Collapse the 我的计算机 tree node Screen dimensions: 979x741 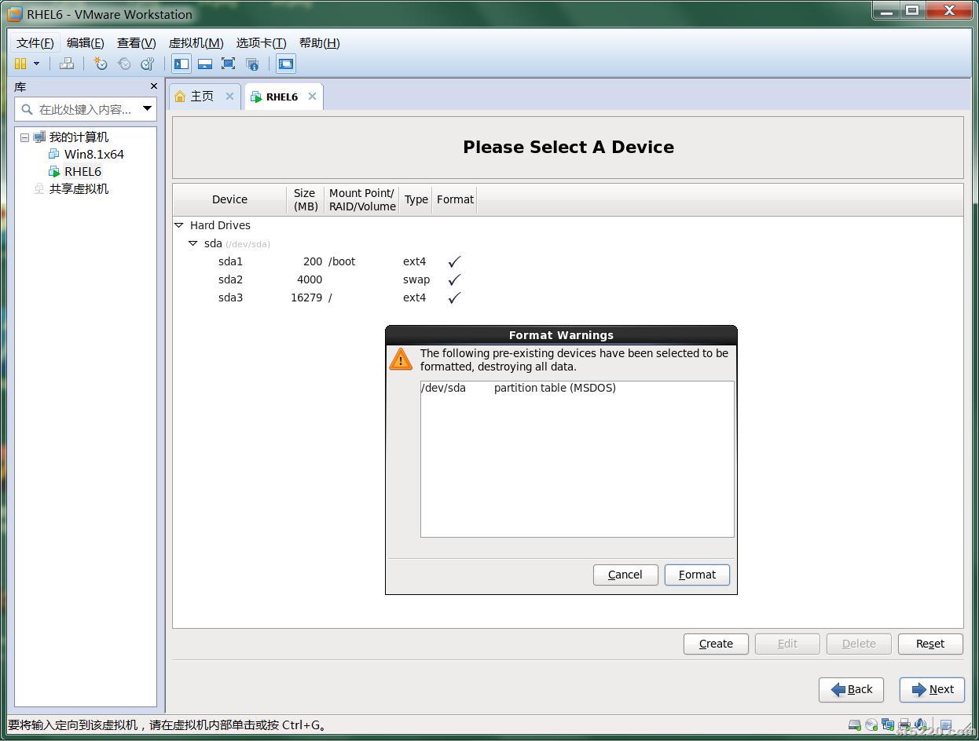tap(24, 137)
